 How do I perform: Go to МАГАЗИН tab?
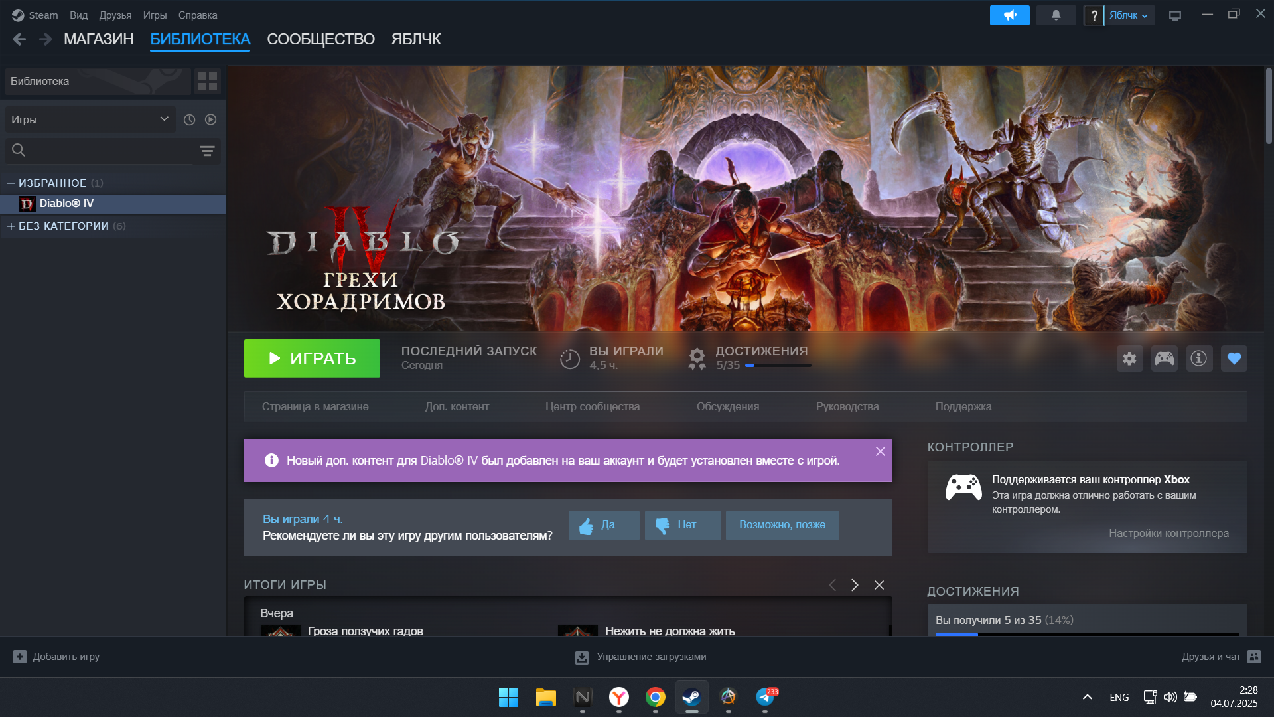tap(99, 39)
